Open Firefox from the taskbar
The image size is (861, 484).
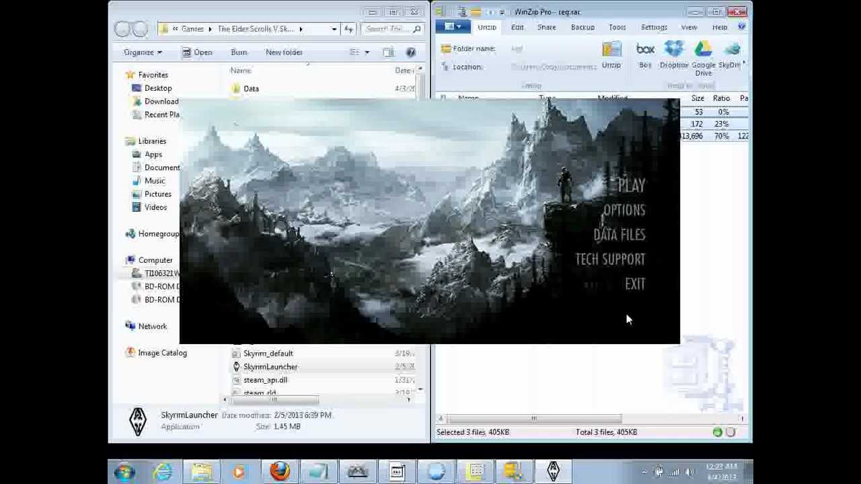coord(280,472)
